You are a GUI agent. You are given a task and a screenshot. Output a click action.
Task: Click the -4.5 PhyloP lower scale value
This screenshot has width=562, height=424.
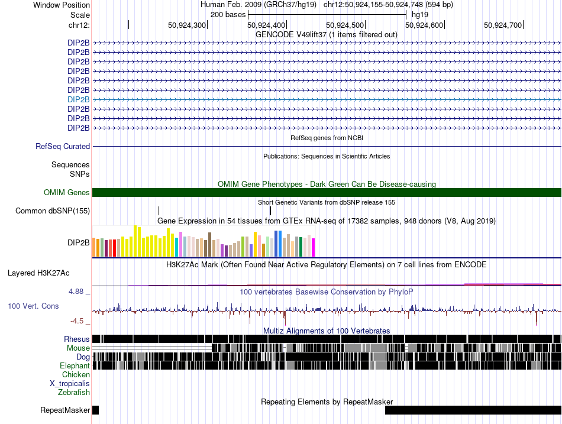[x=77, y=321]
